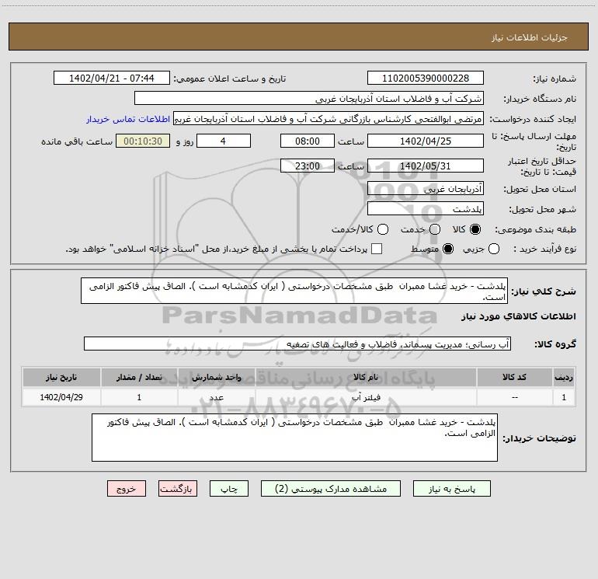Select the خدمت radio option
Screen dimensions: 598x579
click(435, 229)
